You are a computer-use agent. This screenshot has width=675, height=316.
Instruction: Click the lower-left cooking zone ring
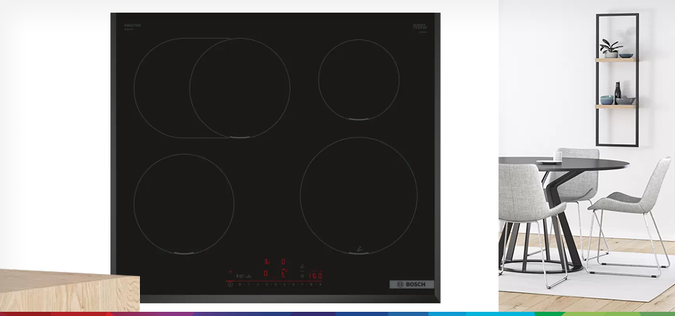point(184,204)
